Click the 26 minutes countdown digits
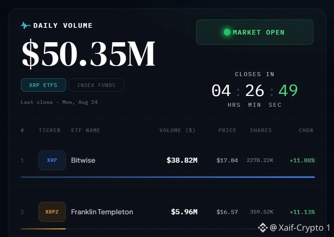Screen dimensions: 334x237 click(x=255, y=91)
